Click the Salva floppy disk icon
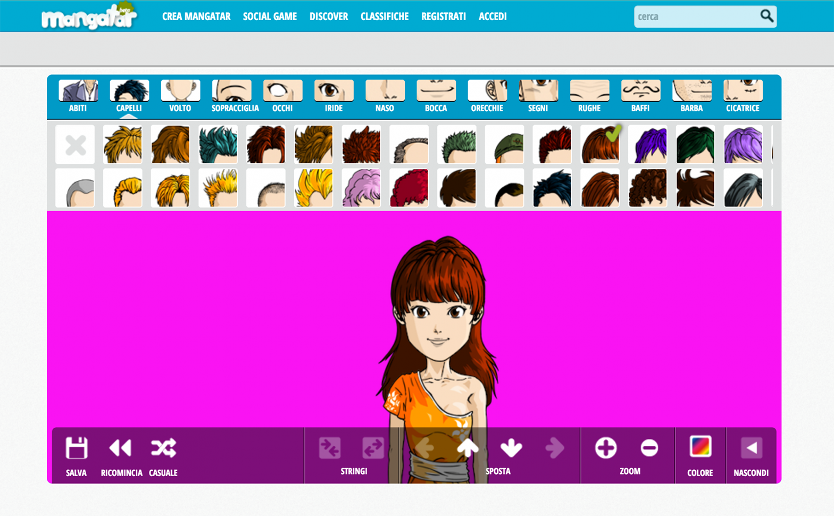The height and width of the screenshot is (516, 834). pyautogui.click(x=76, y=448)
